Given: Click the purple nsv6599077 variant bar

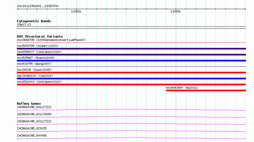Looking at the screenshot, I should (x=131, y=55).
